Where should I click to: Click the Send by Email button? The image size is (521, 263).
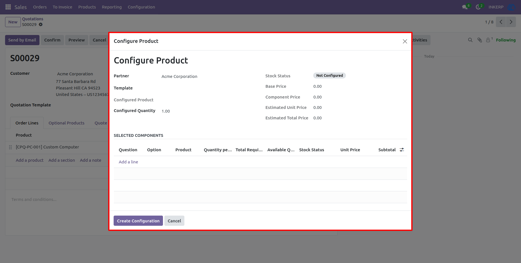[22, 40]
